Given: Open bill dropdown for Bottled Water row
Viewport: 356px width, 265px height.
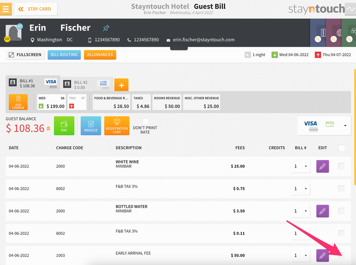Looking at the screenshot, I should point(301,211).
